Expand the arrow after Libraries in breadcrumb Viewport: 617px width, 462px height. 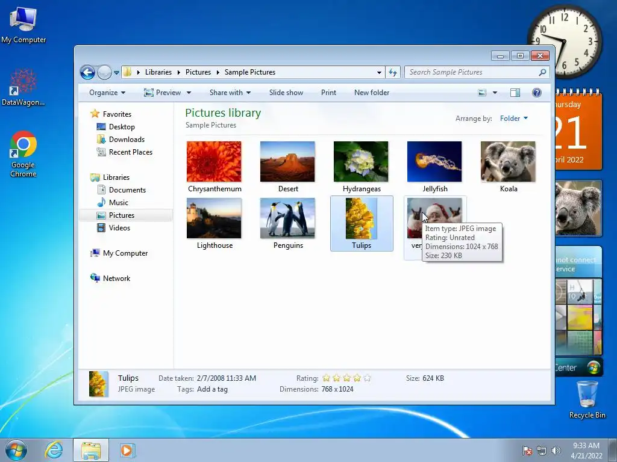[x=178, y=72]
